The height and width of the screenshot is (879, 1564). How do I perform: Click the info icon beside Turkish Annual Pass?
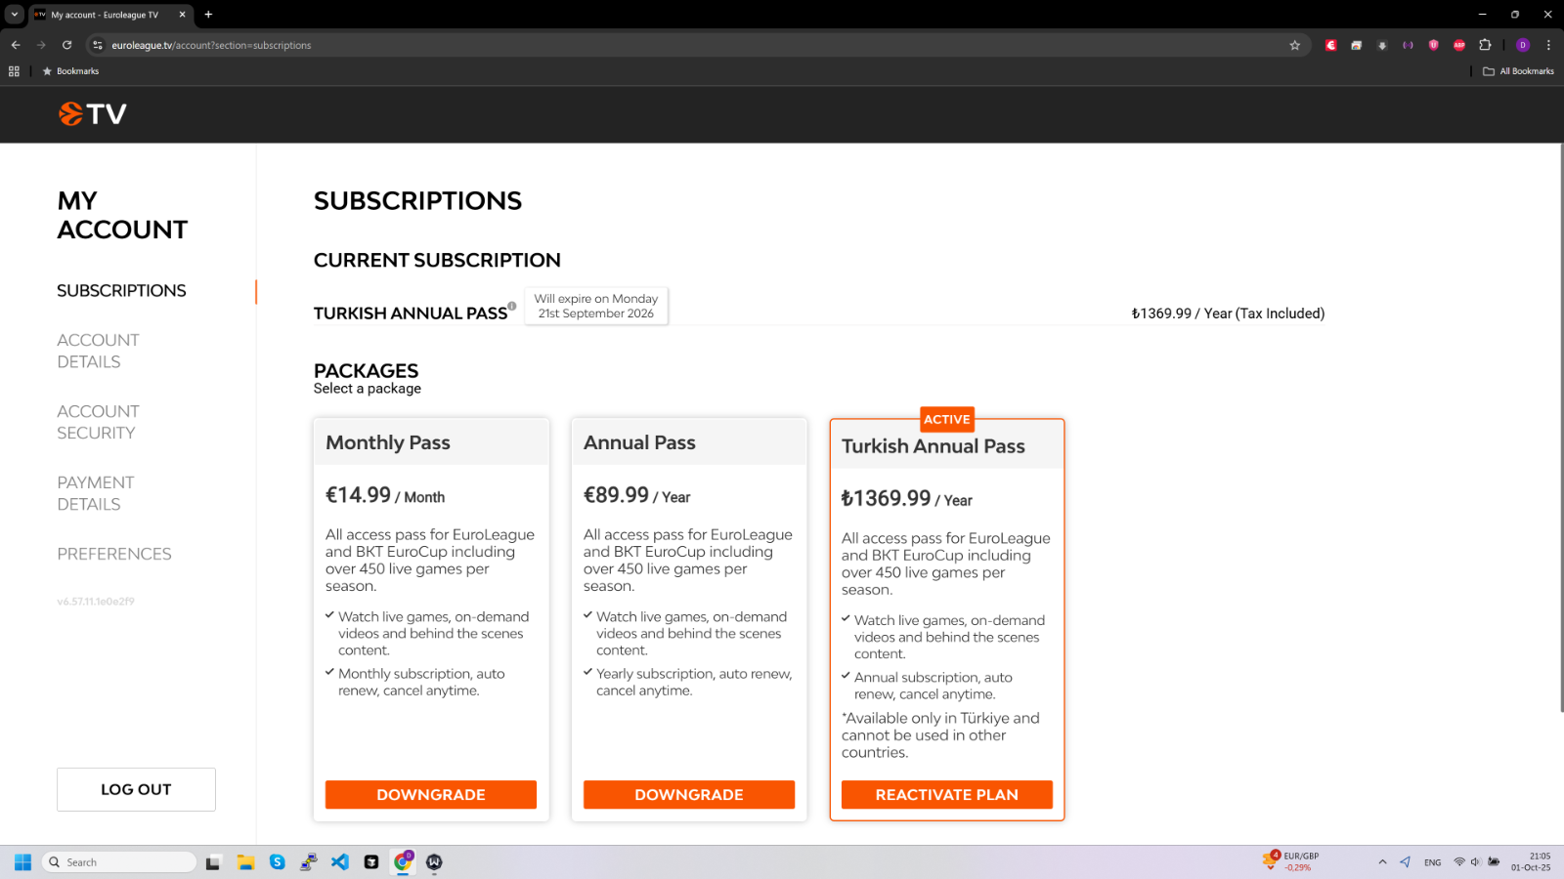point(512,306)
